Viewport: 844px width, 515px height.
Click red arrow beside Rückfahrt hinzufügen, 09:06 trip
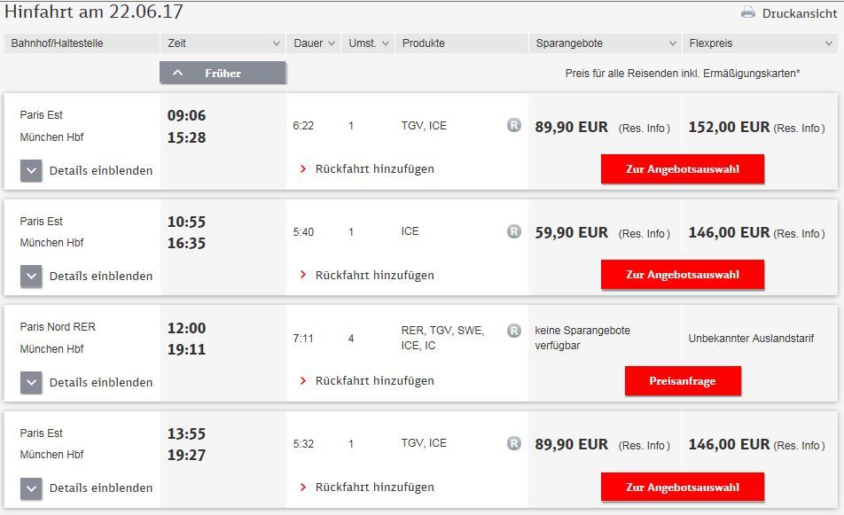click(x=303, y=169)
